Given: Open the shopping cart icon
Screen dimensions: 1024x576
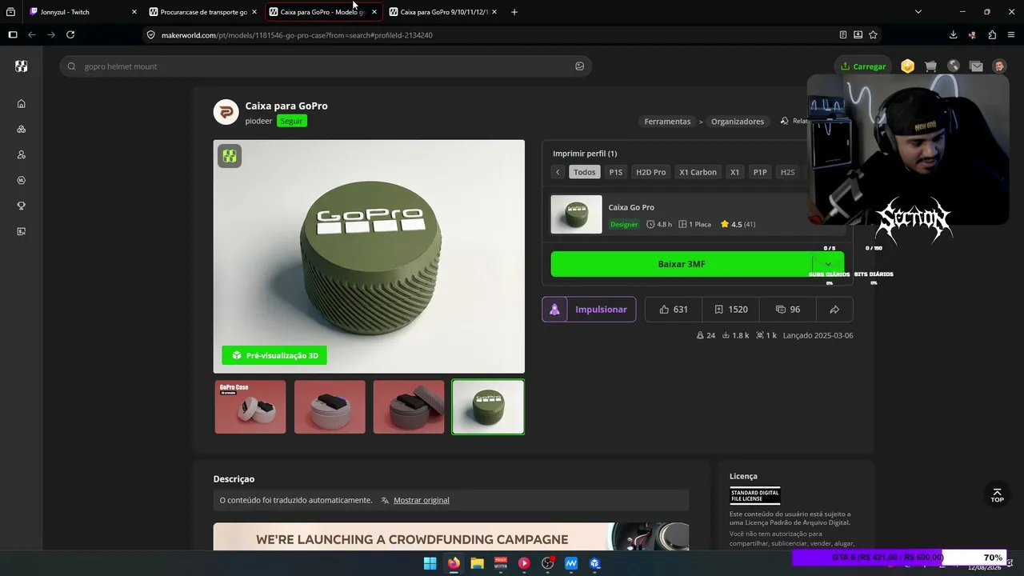Looking at the screenshot, I should point(930,66).
